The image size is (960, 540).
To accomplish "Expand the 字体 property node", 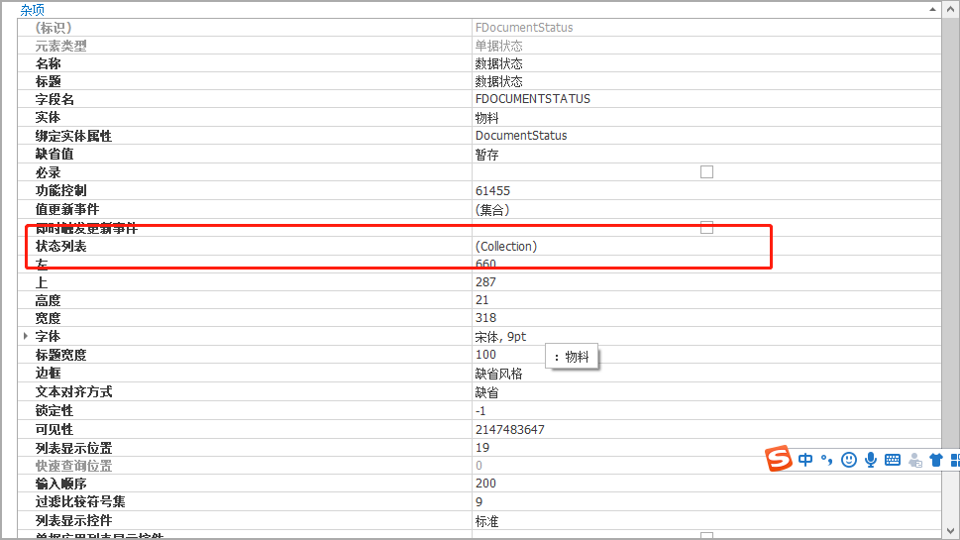I will pos(26,336).
